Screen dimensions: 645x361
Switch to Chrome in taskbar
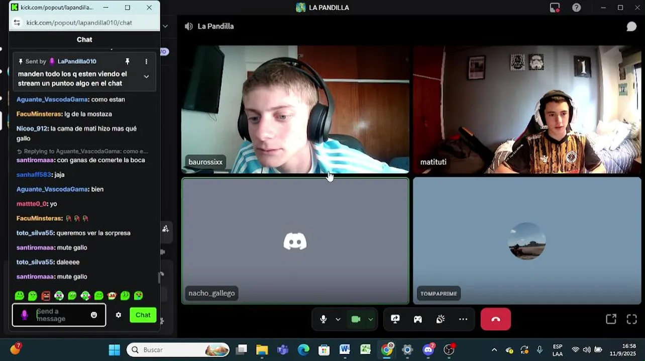click(387, 349)
